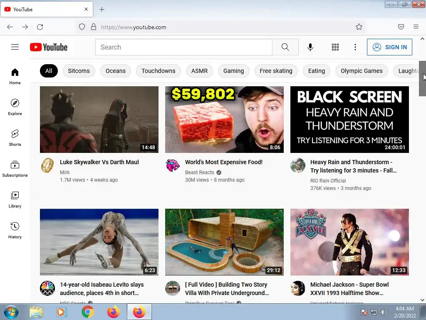Open the Windows Start menu

tap(11, 312)
